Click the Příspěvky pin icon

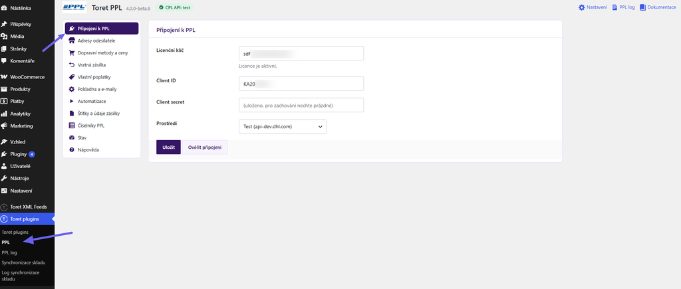(4, 25)
